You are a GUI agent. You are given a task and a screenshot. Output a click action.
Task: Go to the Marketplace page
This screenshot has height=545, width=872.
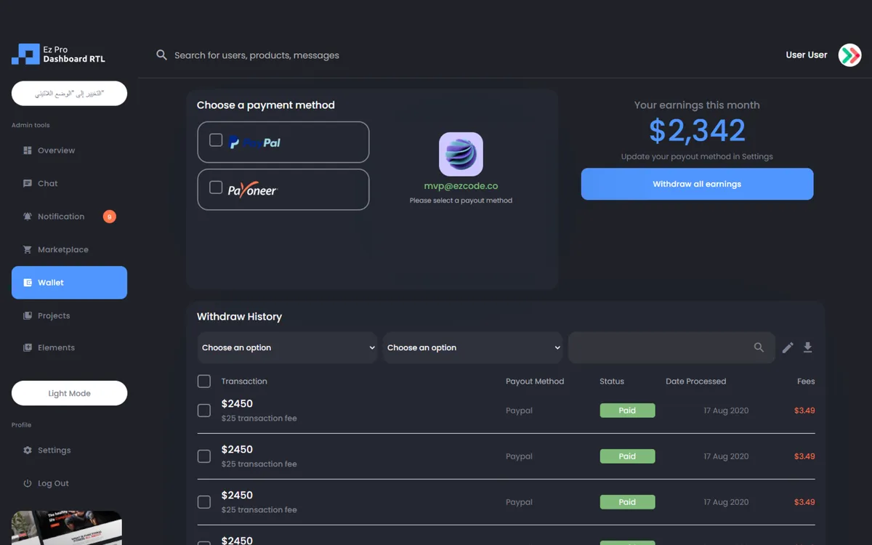pos(69,250)
